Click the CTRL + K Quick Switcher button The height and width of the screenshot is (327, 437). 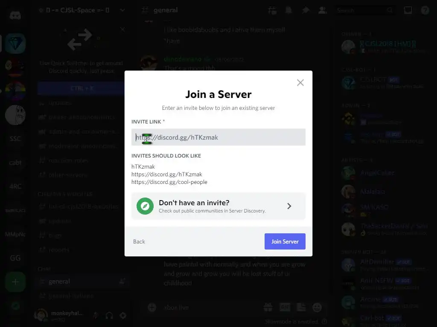tap(82, 89)
